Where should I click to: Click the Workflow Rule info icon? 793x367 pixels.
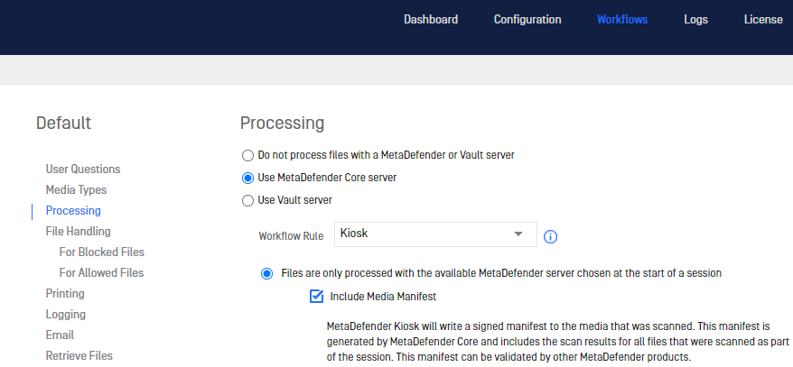(550, 236)
